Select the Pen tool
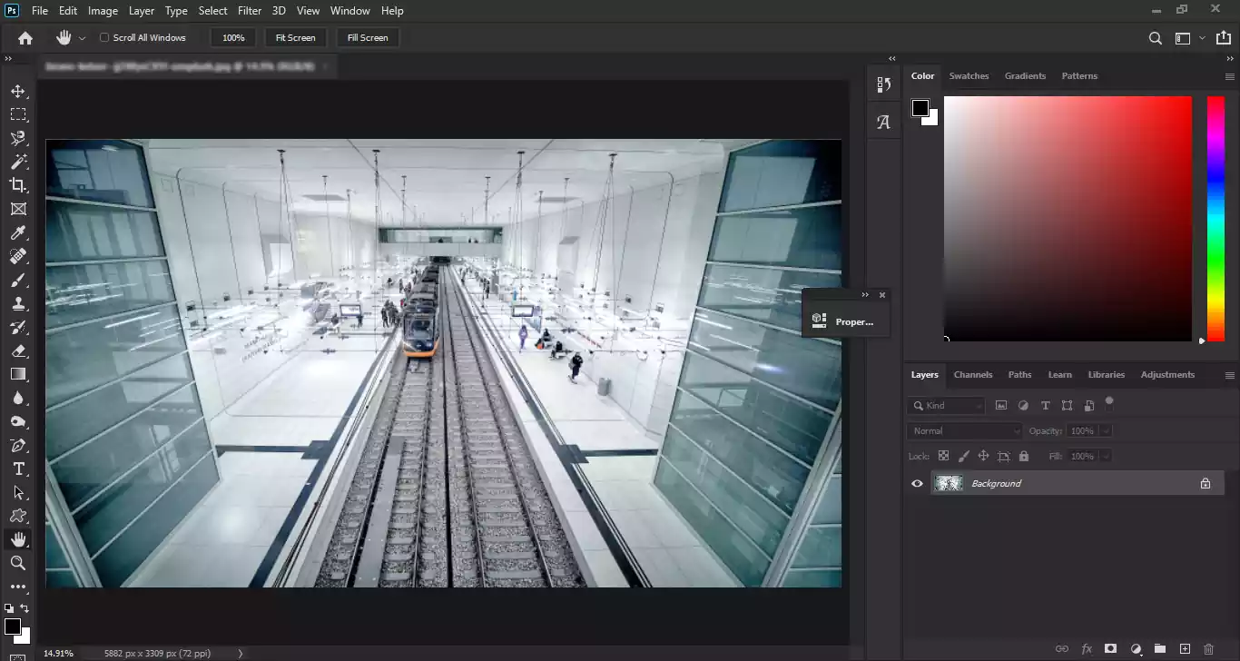The height and width of the screenshot is (661, 1240). 18,445
